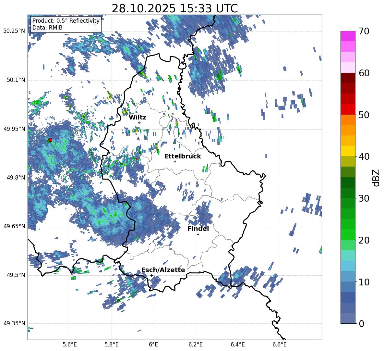This screenshot has height=351, width=384.
Task: Click the Wiltz station cross marker
Action: coord(139,123)
